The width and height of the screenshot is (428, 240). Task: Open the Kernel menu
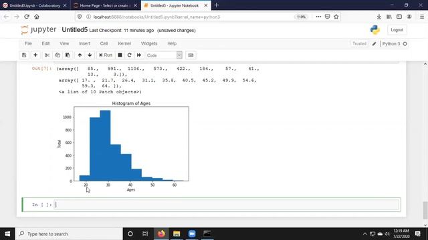click(124, 43)
